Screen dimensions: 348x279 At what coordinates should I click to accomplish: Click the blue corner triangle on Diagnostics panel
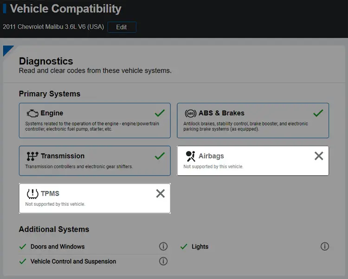click(x=7, y=50)
